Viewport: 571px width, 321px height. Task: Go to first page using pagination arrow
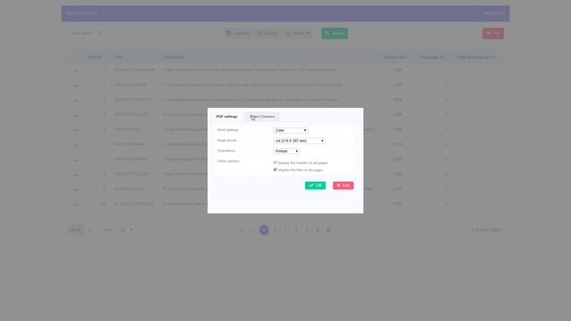(242, 230)
